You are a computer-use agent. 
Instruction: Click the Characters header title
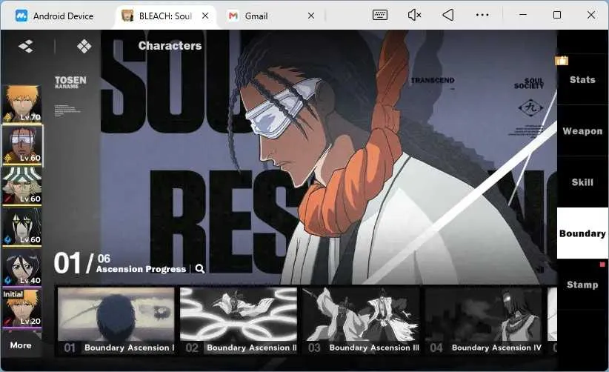pos(170,46)
